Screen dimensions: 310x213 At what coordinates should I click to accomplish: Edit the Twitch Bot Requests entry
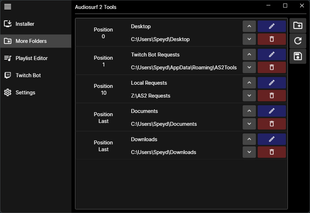(x=272, y=55)
